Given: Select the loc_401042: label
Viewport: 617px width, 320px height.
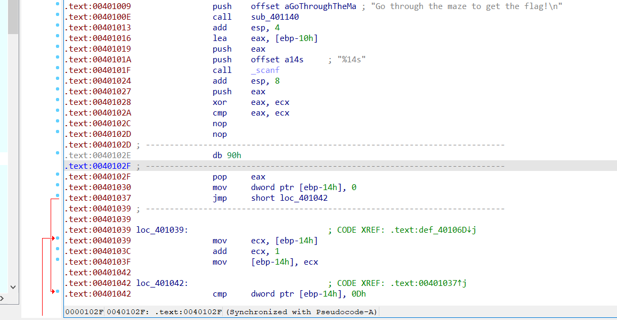Looking at the screenshot, I should [x=162, y=283].
